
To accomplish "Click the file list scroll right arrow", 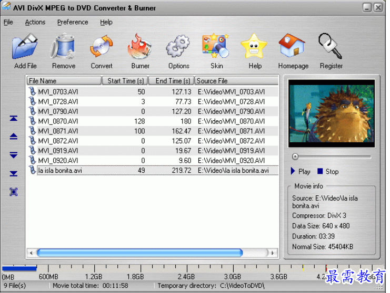I will point(273,253).
